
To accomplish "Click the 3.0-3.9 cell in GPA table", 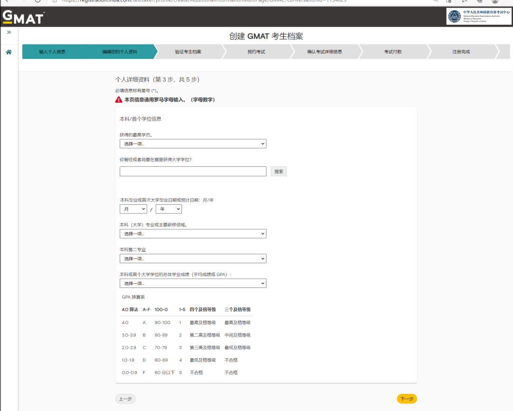I will tap(129, 335).
